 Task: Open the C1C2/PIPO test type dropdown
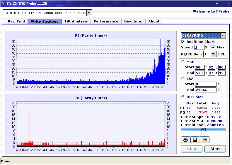(x=223, y=36)
